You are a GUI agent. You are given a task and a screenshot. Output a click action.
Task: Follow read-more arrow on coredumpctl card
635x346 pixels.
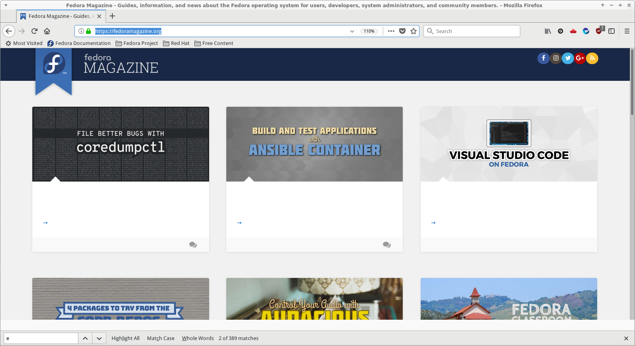click(x=45, y=223)
